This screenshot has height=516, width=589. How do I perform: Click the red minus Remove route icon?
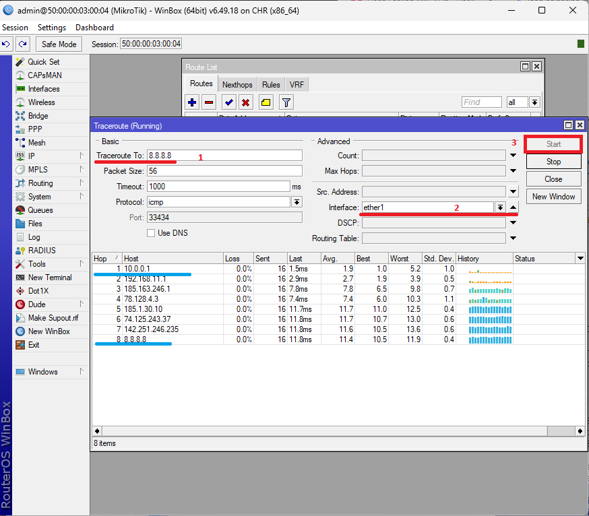(x=209, y=102)
